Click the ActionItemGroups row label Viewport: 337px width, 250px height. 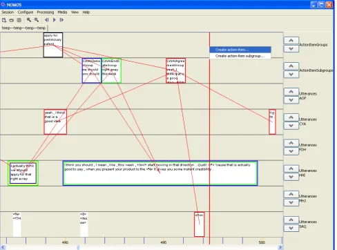(314, 45)
